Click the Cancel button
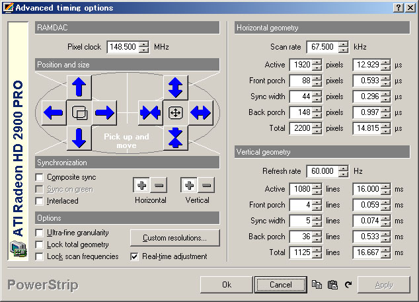 (x=281, y=285)
